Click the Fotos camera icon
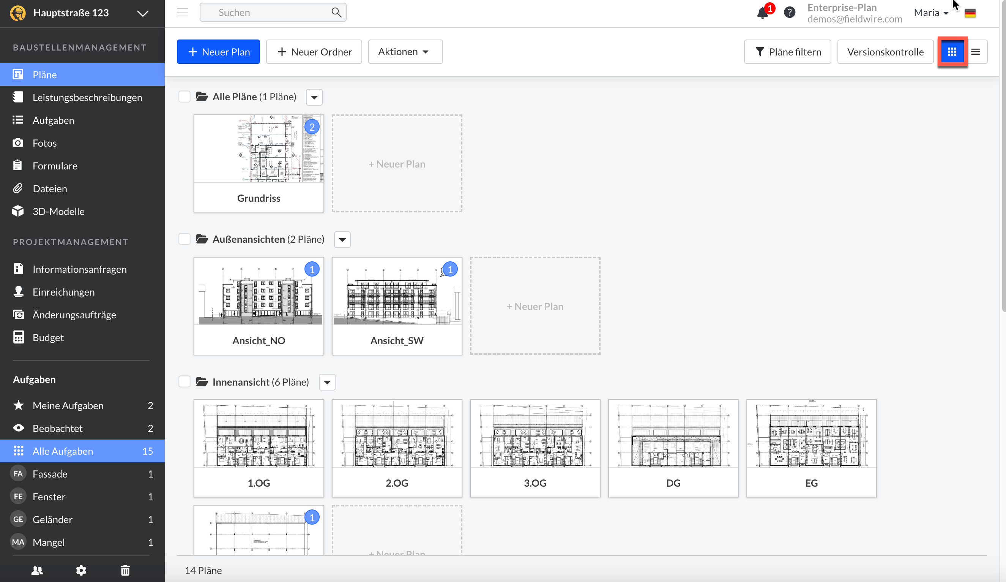Viewport: 1006px width, 582px height. pyautogui.click(x=18, y=143)
